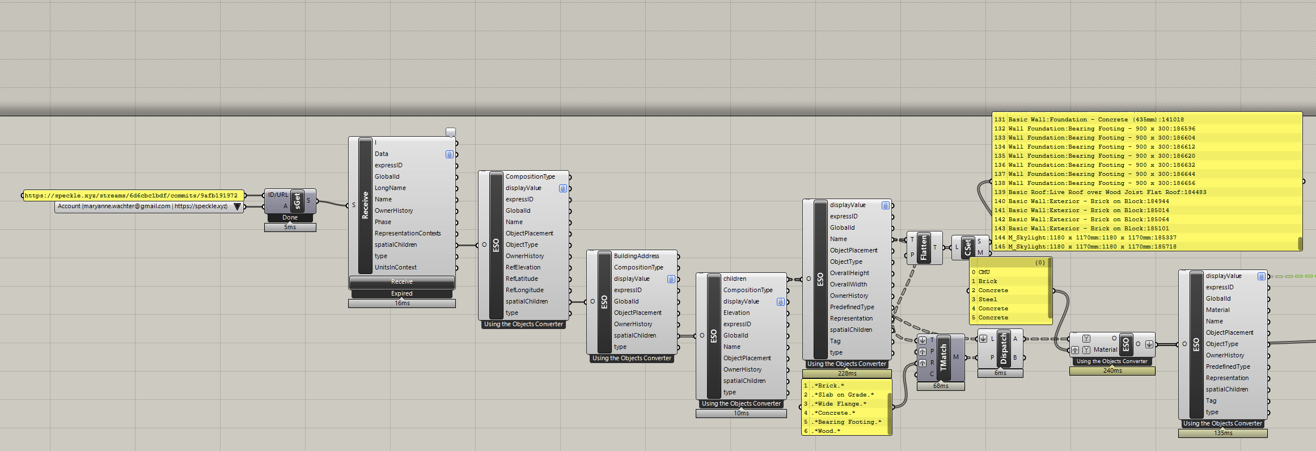Image resolution: width=1316 pixels, height=451 pixels.
Task: Toggle the filter icon beside Material input
Action: pyautogui.click(x=1086, y=350)
